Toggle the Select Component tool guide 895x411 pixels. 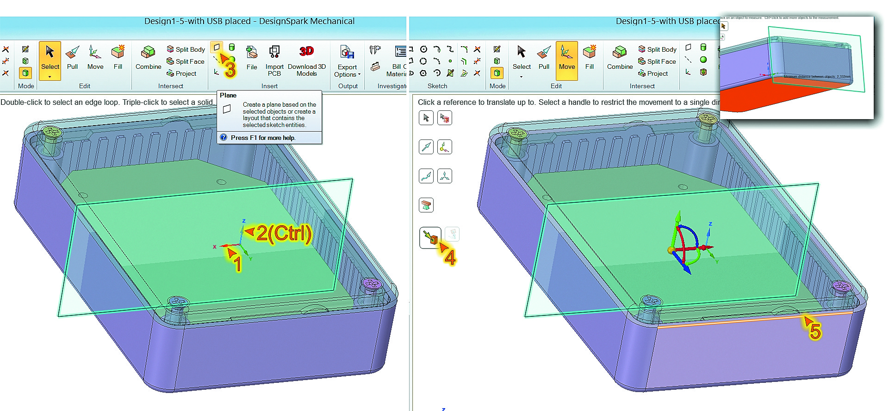click(x=445, y=118)
